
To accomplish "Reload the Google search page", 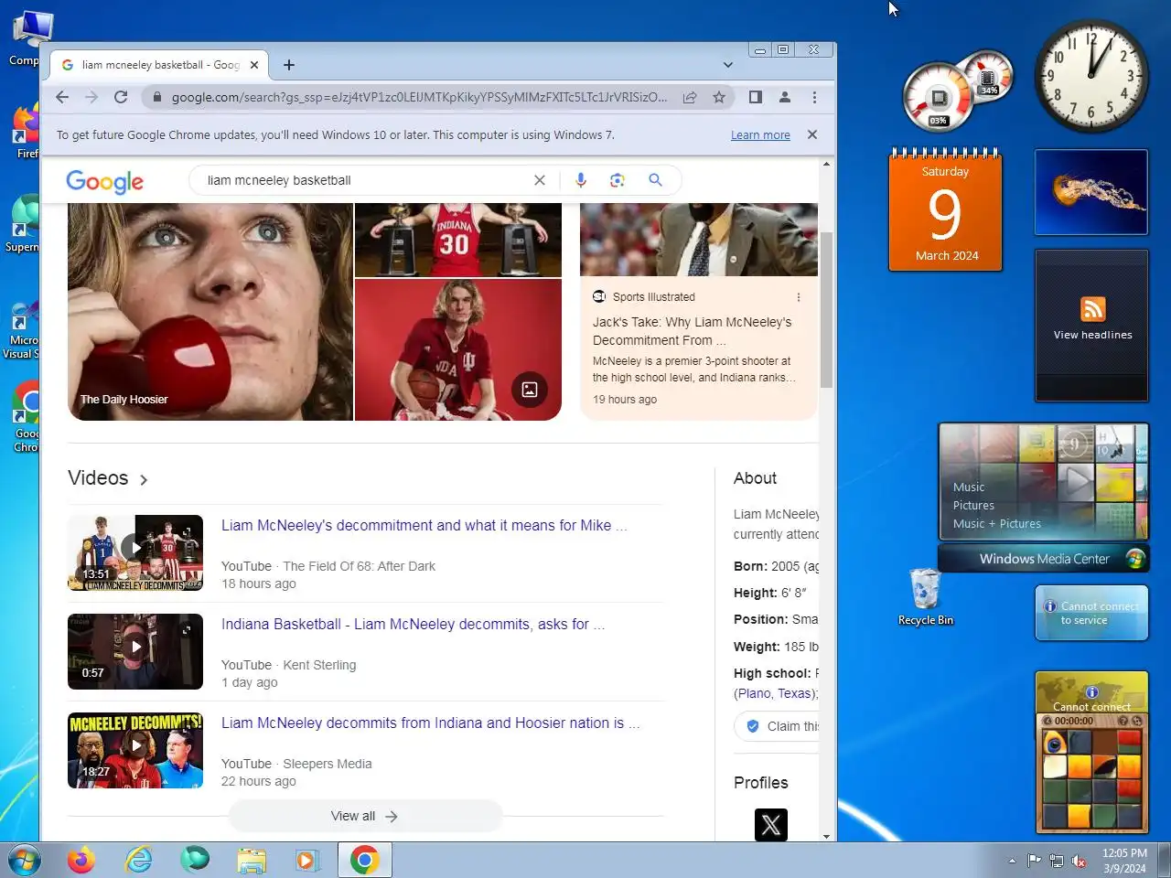I will click(121, 97).
